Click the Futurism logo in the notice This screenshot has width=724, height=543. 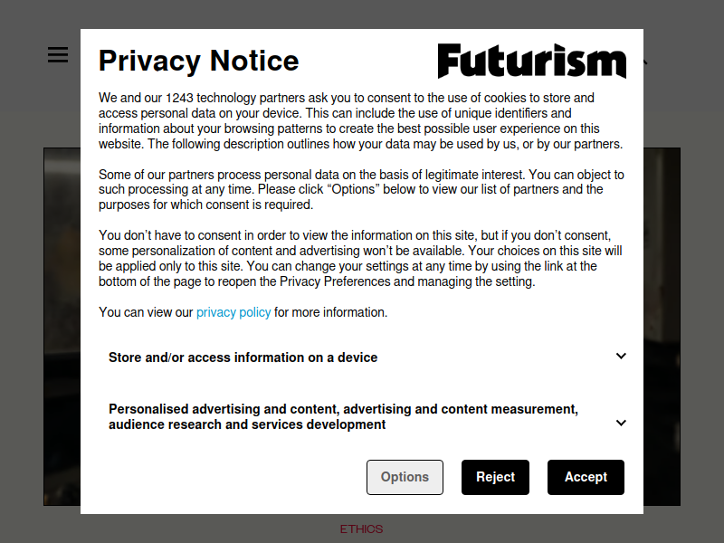tap(531, 61)
